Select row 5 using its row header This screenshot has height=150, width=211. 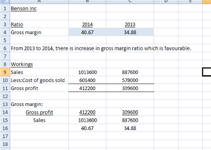click(5, 40)
